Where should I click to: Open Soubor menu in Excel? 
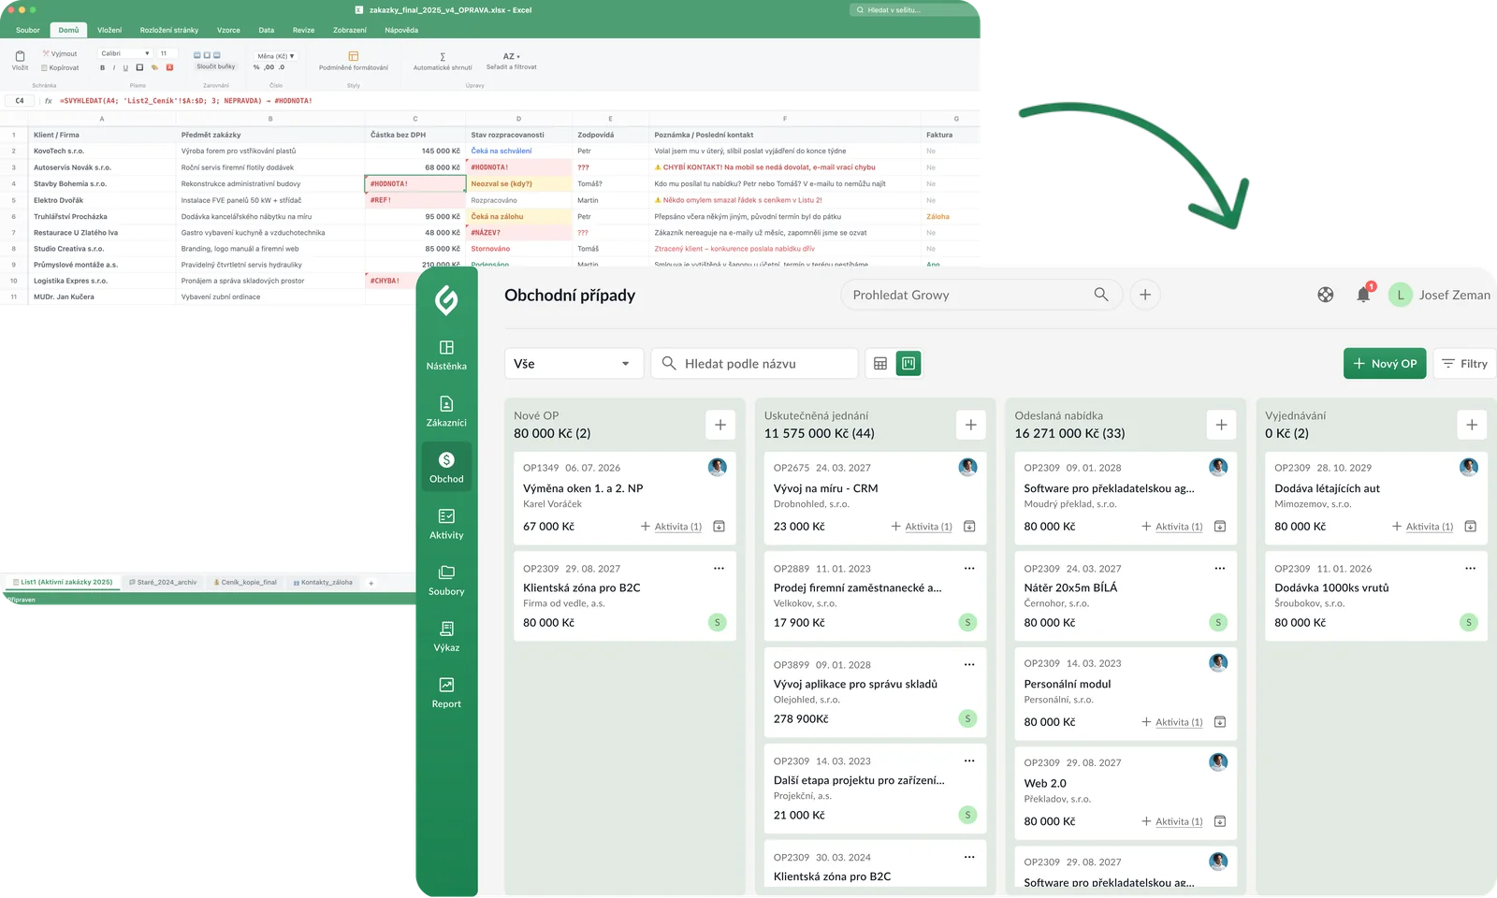click(x=28, y=30)
